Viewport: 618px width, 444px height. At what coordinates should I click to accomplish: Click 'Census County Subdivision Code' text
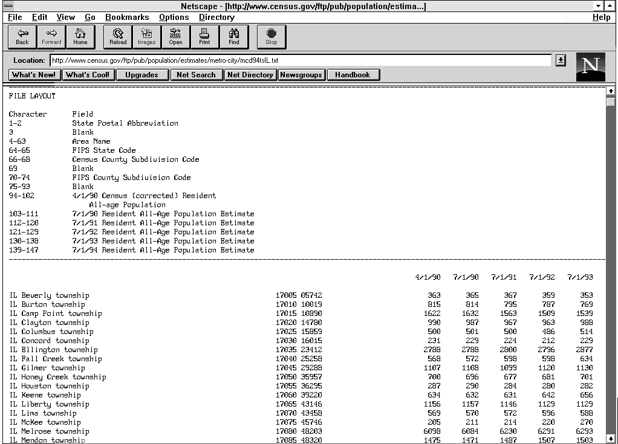[x=135, y=159]
